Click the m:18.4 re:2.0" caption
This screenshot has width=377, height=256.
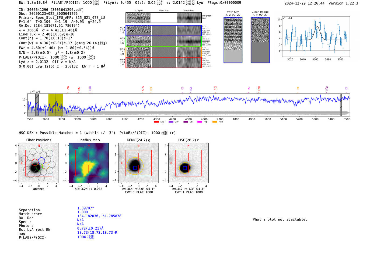click(x=138, y=189)
